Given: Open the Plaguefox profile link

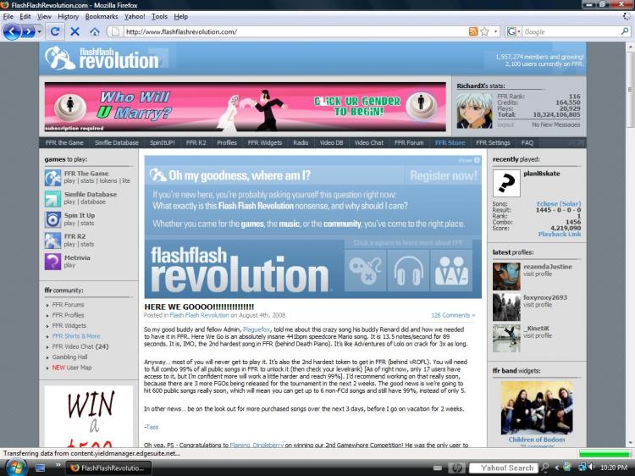Looking at the screenshot, I should tap(256, 329).
